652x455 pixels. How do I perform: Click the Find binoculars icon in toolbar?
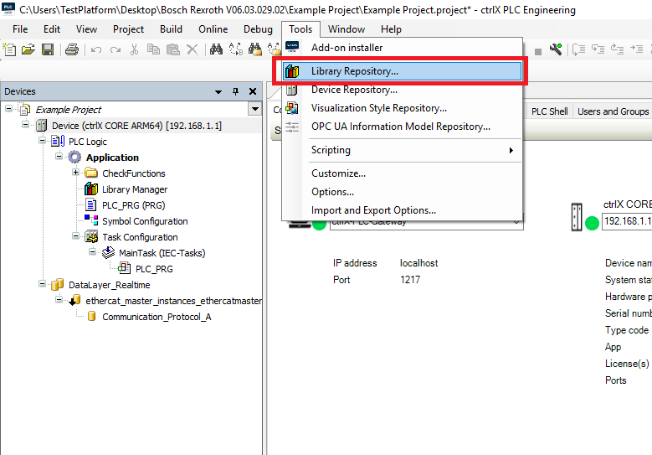pyautogui.click(x=216, y=49)
